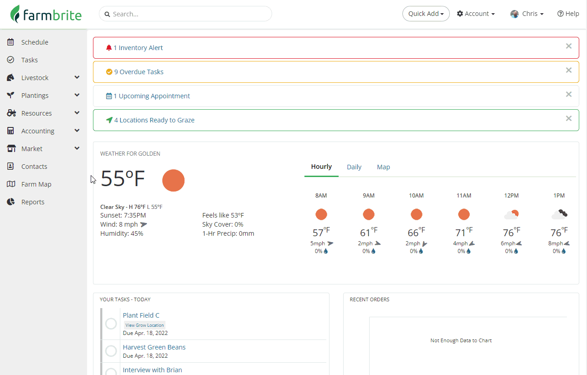Click the Plantings seedling icon

(11, 96)
